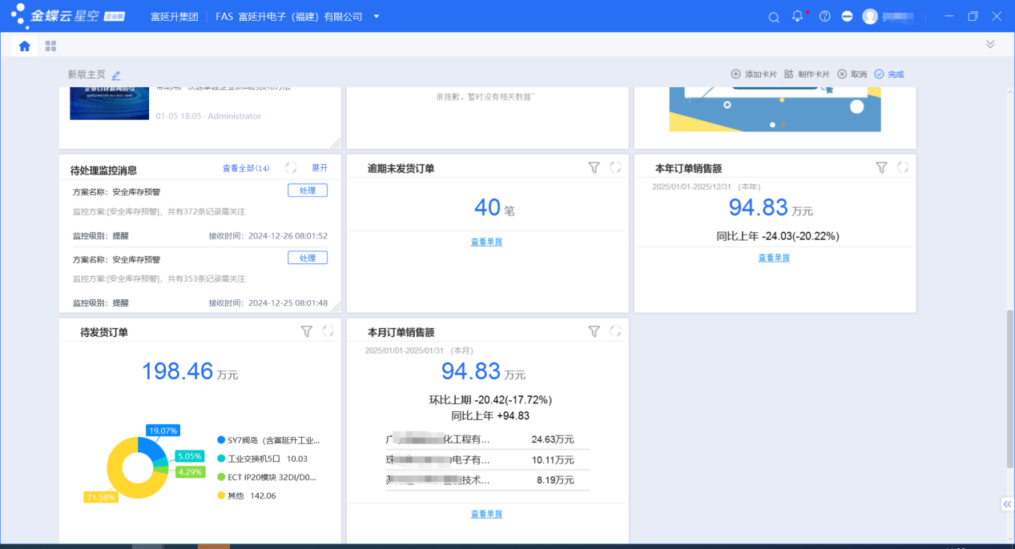1015x549 pixels.
Task: Click 处理 for the 372-record alert
Action: [308, 190]
